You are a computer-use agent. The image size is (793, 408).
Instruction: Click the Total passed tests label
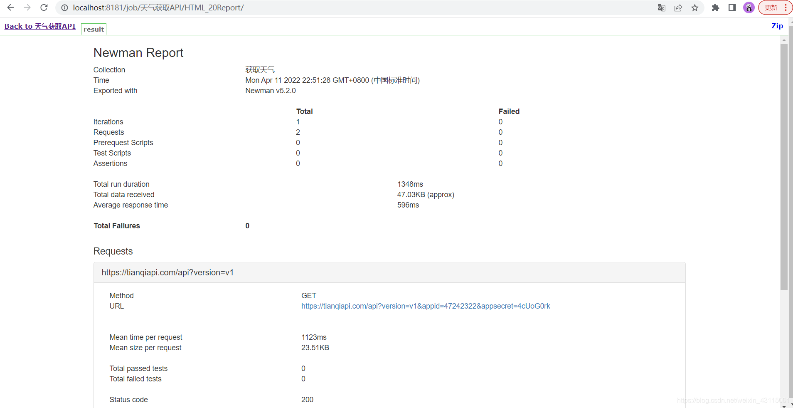(x=138, y=368)
